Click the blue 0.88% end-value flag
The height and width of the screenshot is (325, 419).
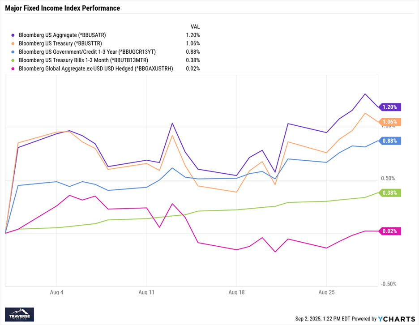click(x=390, y=141)
